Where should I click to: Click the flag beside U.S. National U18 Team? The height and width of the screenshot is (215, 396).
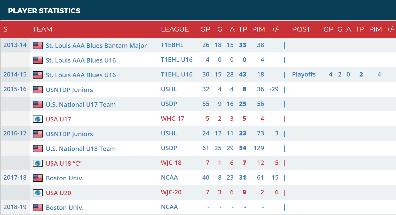[x=38, y=149]
